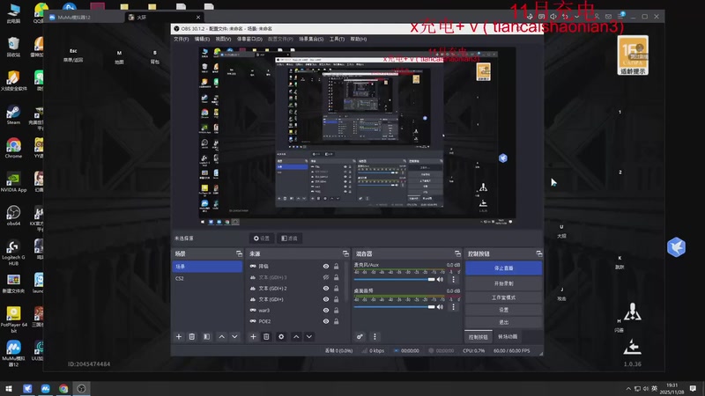Select the CS2 scene
This screenshot has width=705, height=396.
pos(207,278)
